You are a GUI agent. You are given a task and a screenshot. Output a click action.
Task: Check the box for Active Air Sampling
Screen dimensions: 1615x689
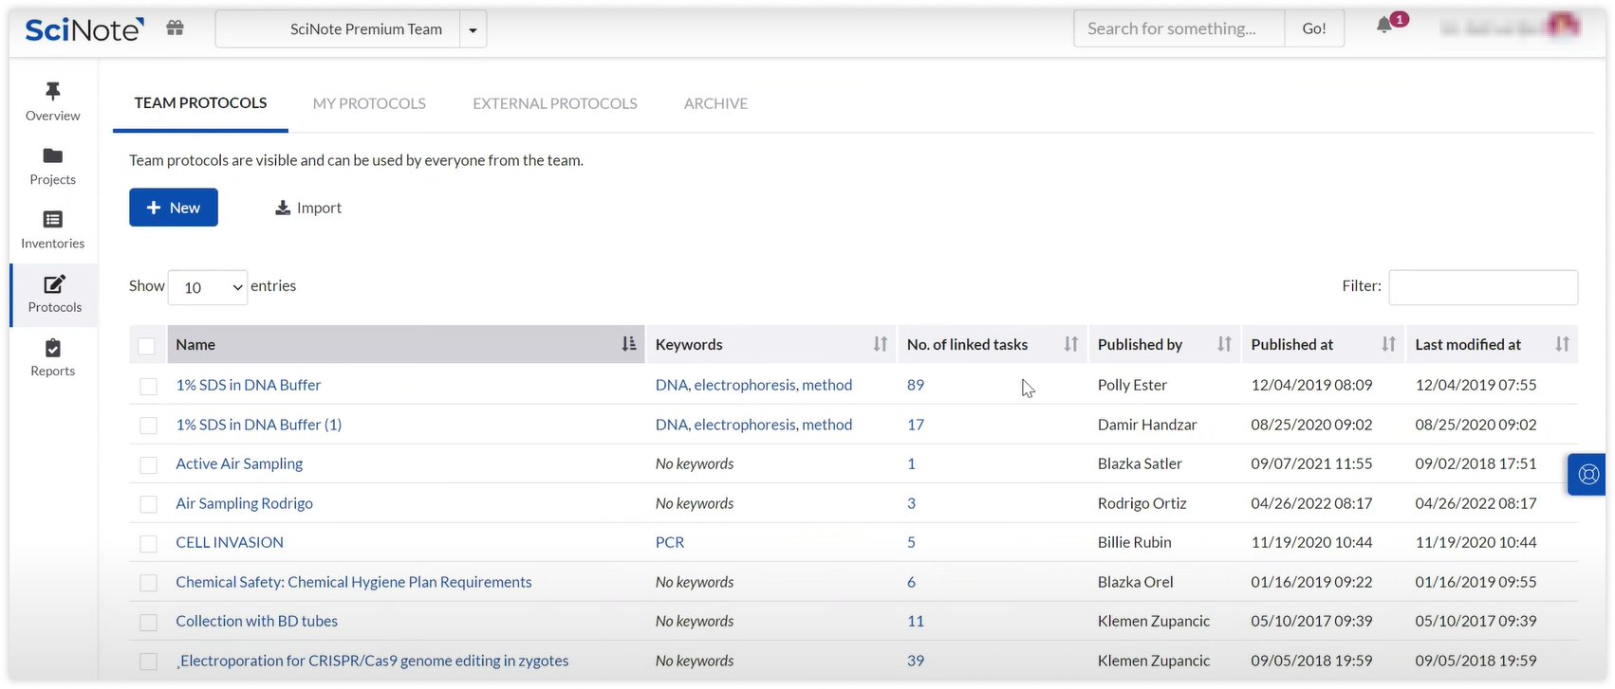click(x=149, y=465)
